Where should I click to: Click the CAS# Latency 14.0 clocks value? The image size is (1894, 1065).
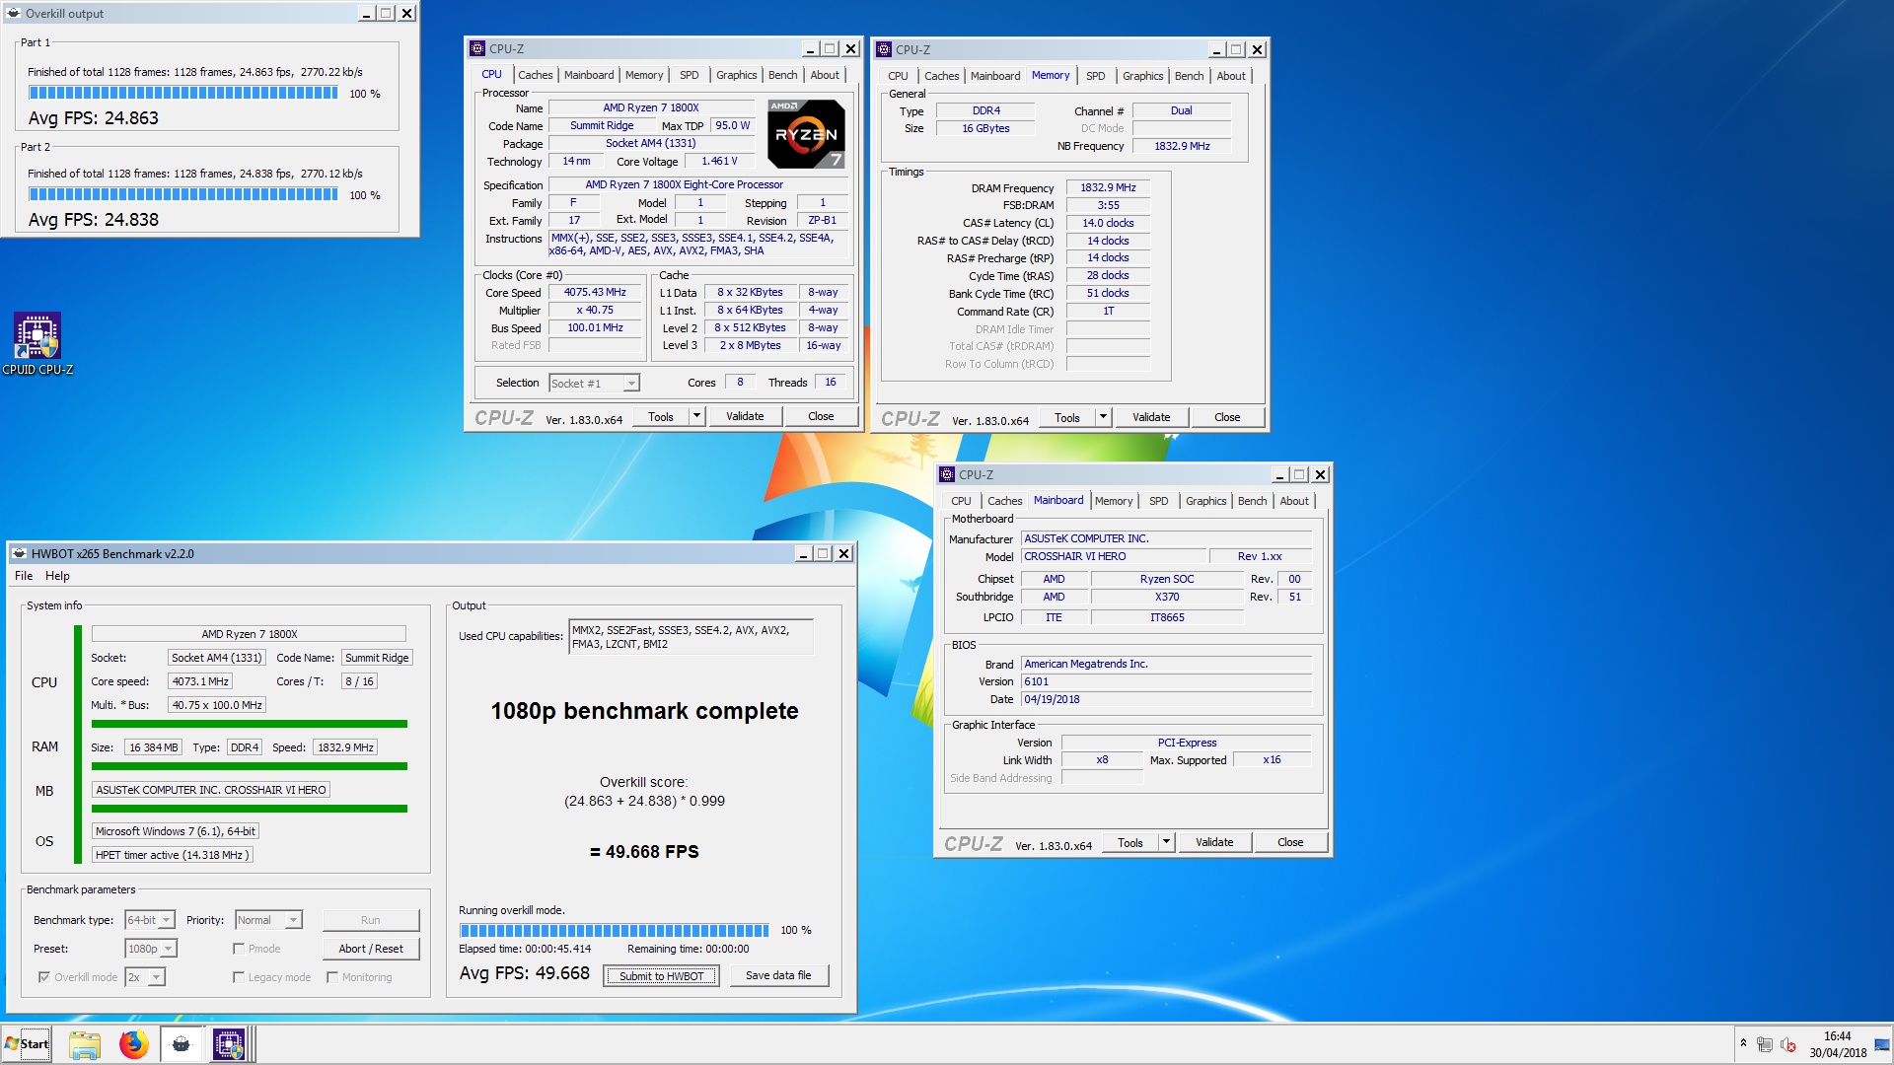1108,223
